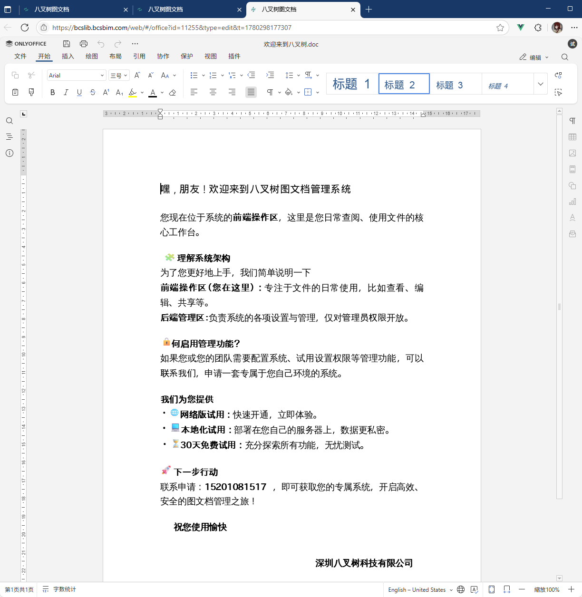Viewport: 582px width, 597px height.
Task: Switch to the 插入 ribbon tab
Action: point(68,56)
